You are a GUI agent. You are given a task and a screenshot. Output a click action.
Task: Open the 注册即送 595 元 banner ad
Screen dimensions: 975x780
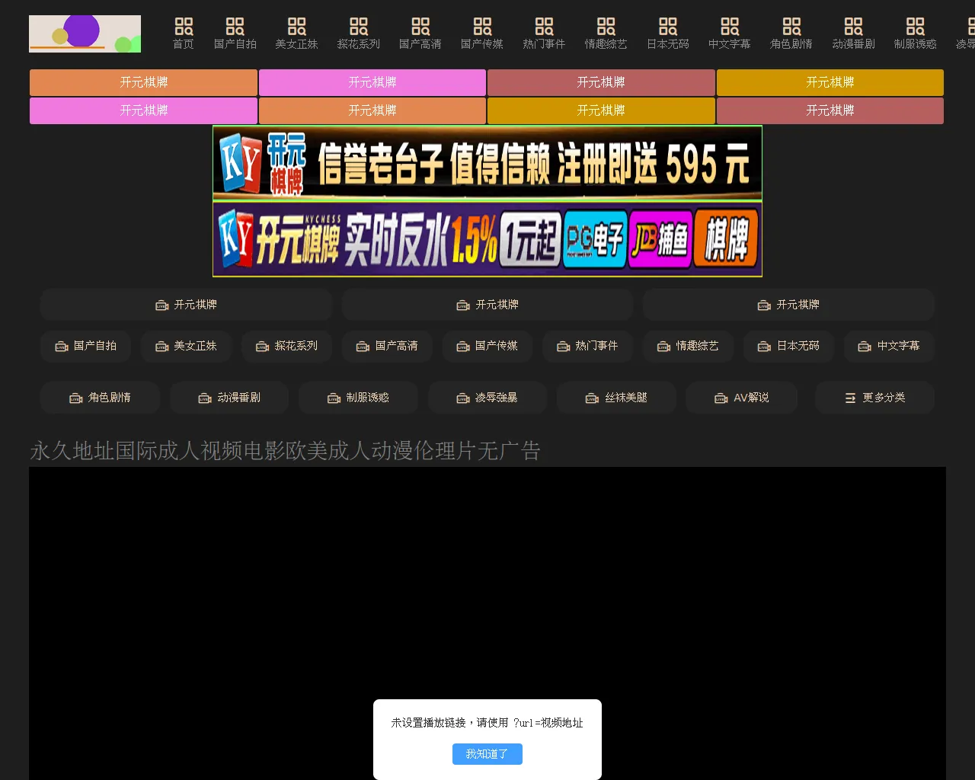click(x=487, y=163)
